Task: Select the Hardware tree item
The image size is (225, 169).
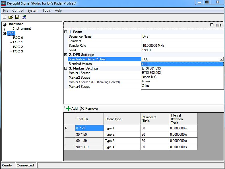Action: (x=15, y=24)
